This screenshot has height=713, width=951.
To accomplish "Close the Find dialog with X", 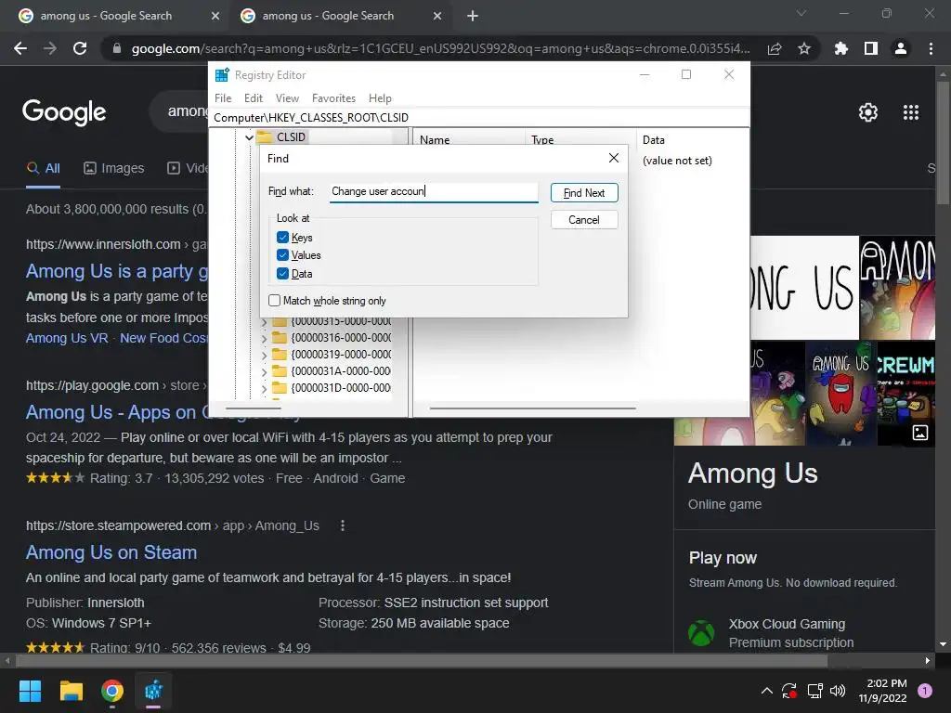I will click(614, 158).
